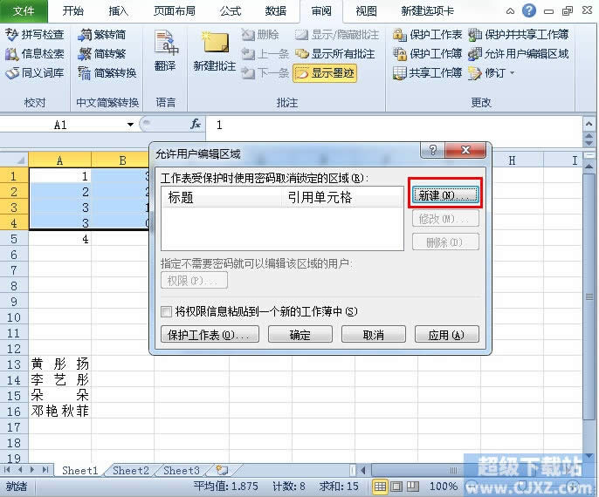This screenshot has height=497, width=599.
Task: Click the 新建(N) button in dialog
Action: (445, 195)
